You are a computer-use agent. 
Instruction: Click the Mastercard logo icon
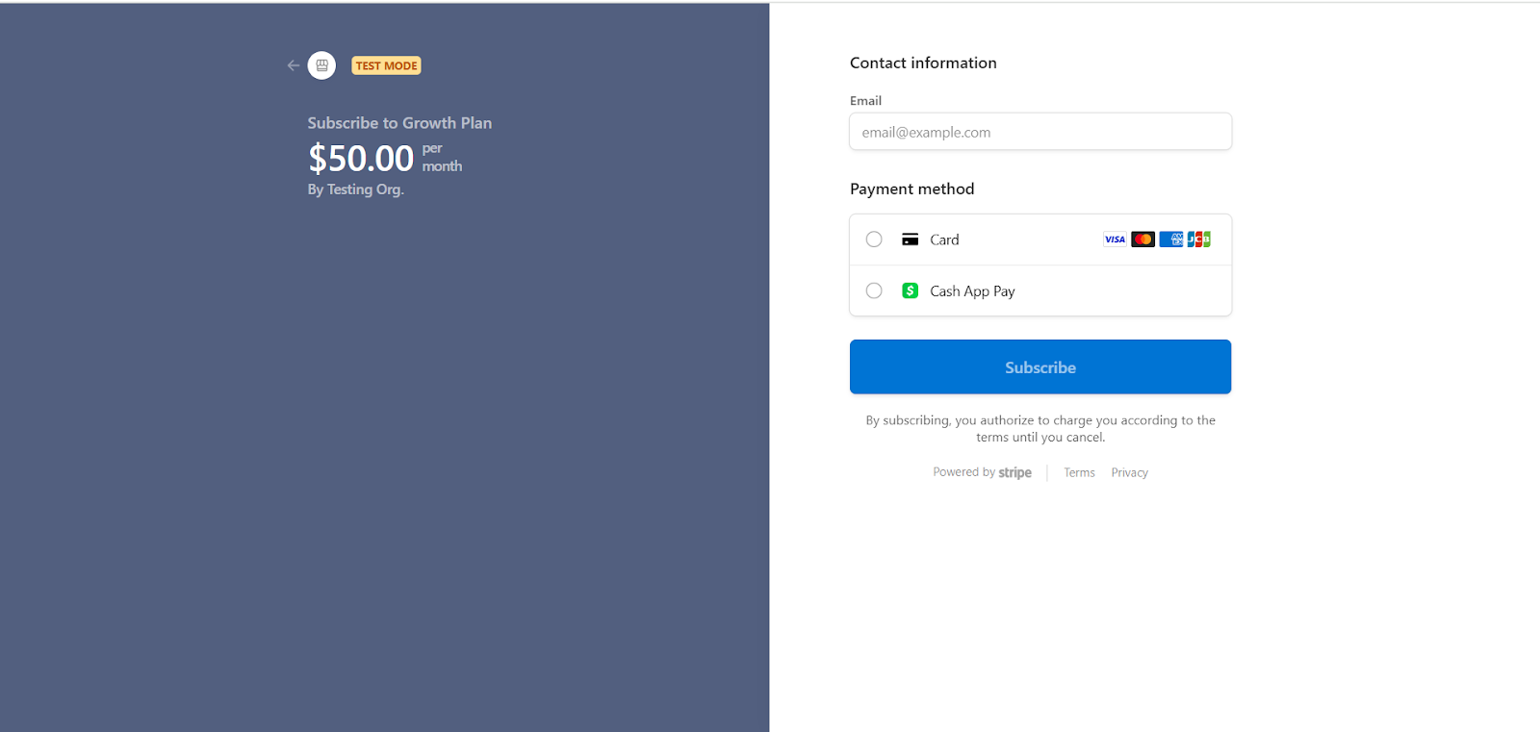(x=1142, y=240)
